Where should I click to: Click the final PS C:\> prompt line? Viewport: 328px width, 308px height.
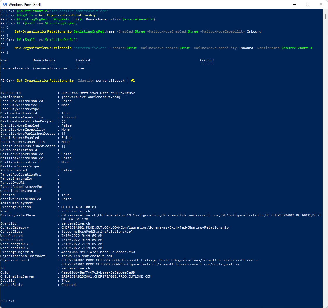(8, 301)
